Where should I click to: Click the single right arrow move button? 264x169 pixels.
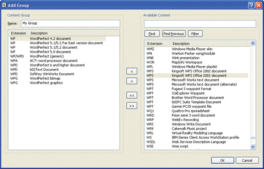click(x=132, y=81)
